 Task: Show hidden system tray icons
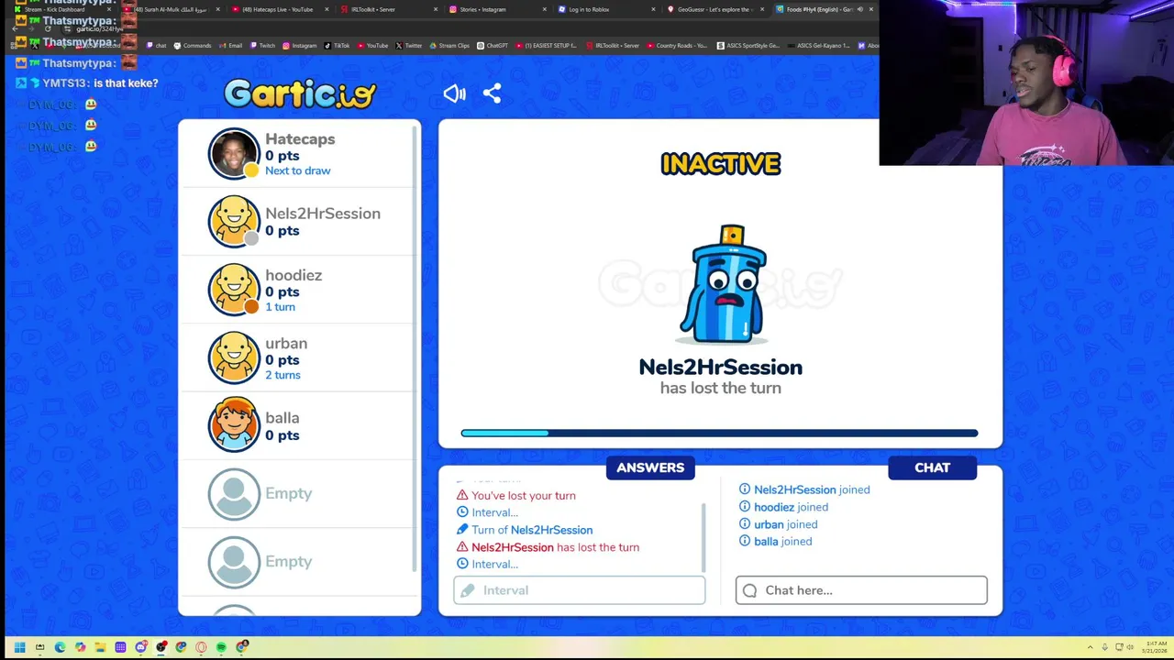pyautogui.click(x=1090, y=647)
